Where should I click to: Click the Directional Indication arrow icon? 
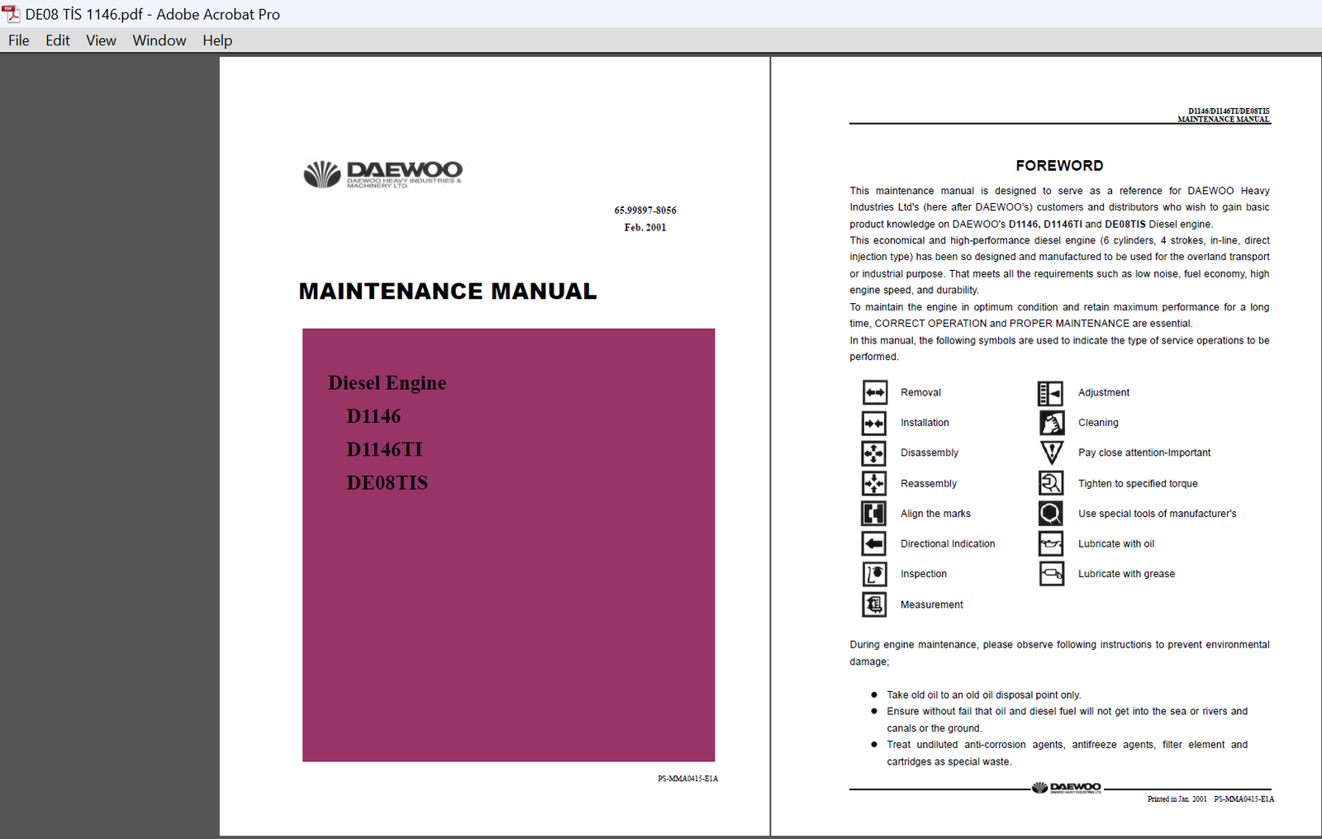click(874, 543)
